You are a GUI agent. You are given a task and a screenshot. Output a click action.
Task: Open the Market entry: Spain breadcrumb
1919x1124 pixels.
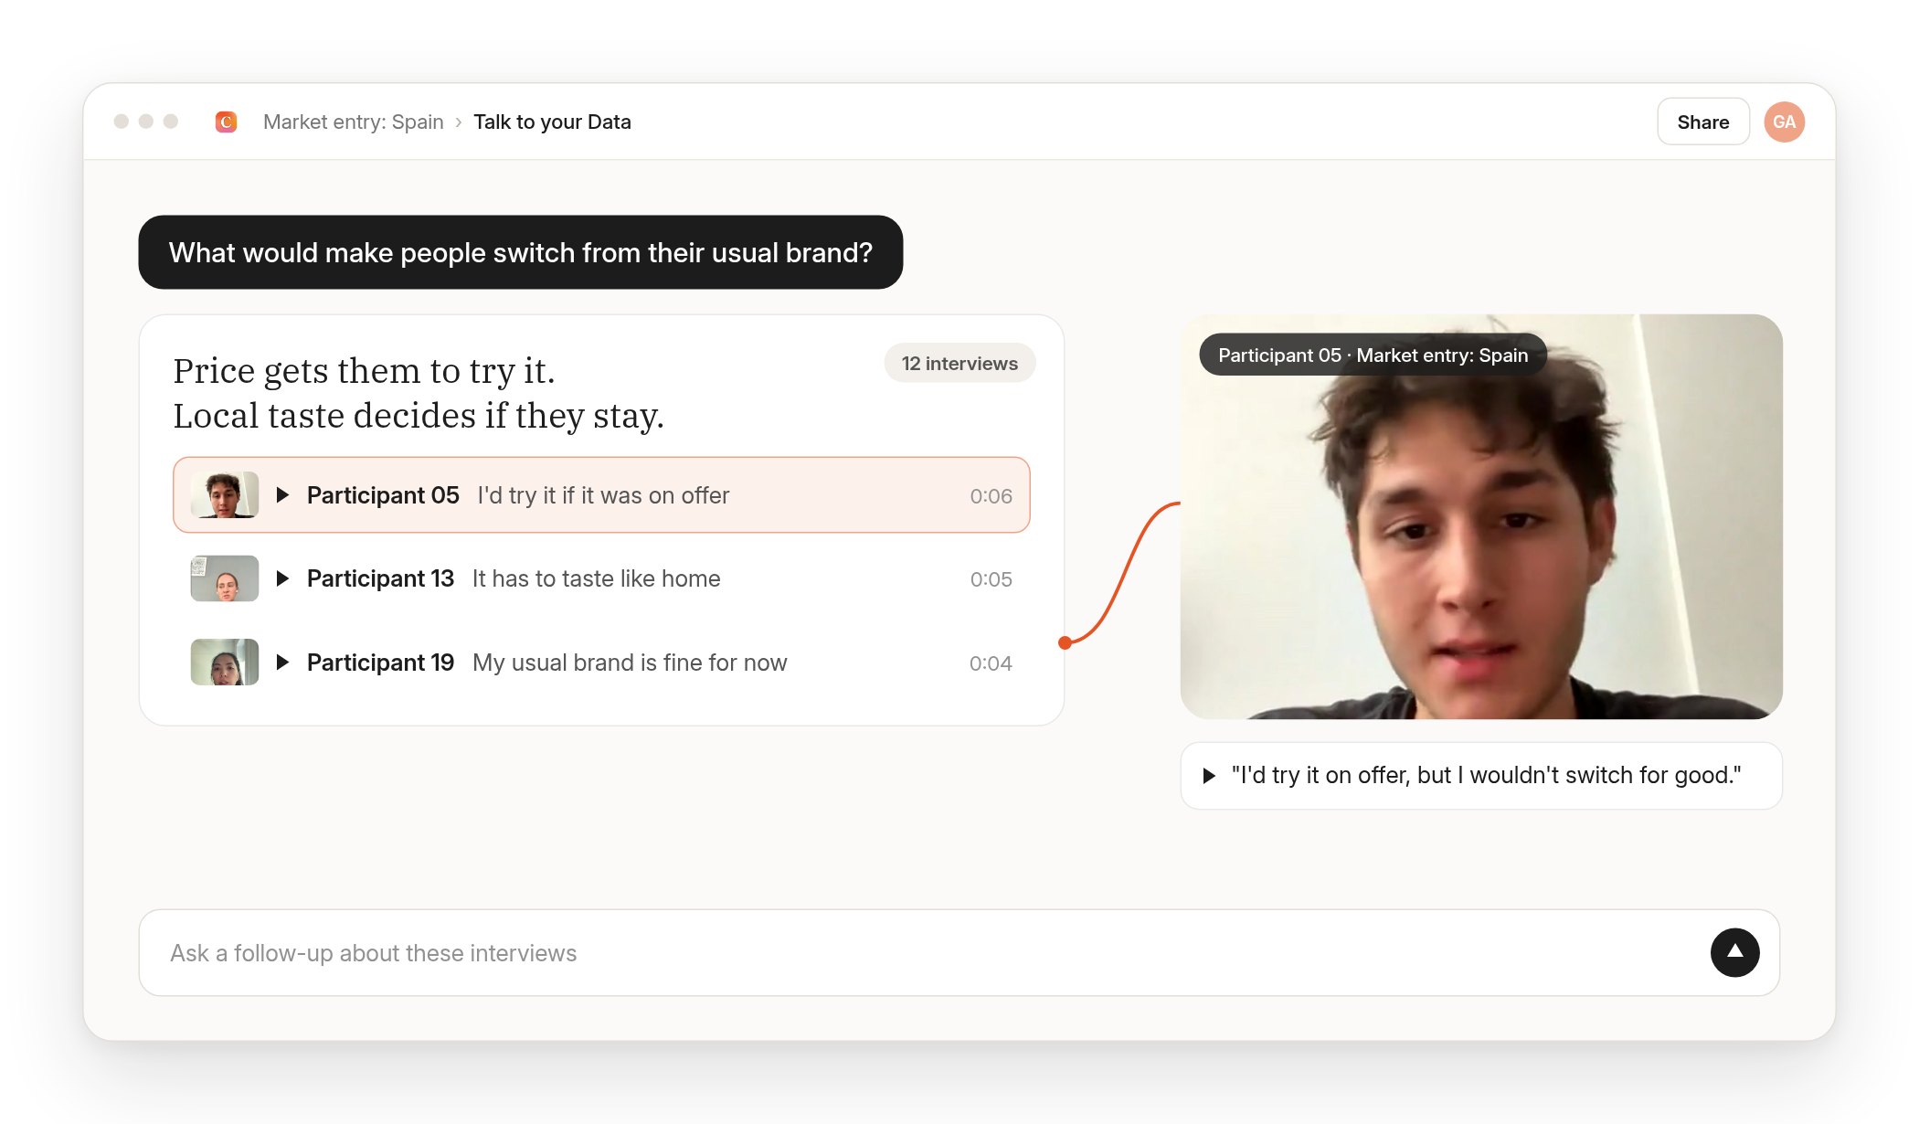[353, 122]
